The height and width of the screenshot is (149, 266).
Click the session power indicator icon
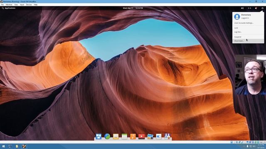coord(262,8)
